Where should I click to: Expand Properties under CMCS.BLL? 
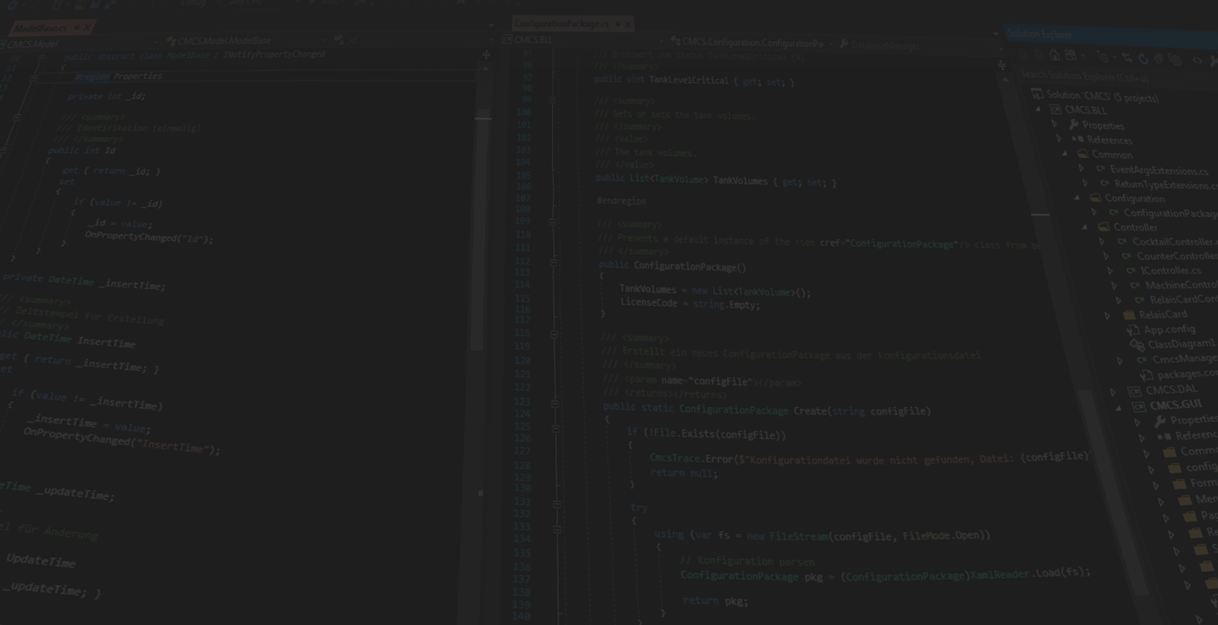(x=1054, y=124)
